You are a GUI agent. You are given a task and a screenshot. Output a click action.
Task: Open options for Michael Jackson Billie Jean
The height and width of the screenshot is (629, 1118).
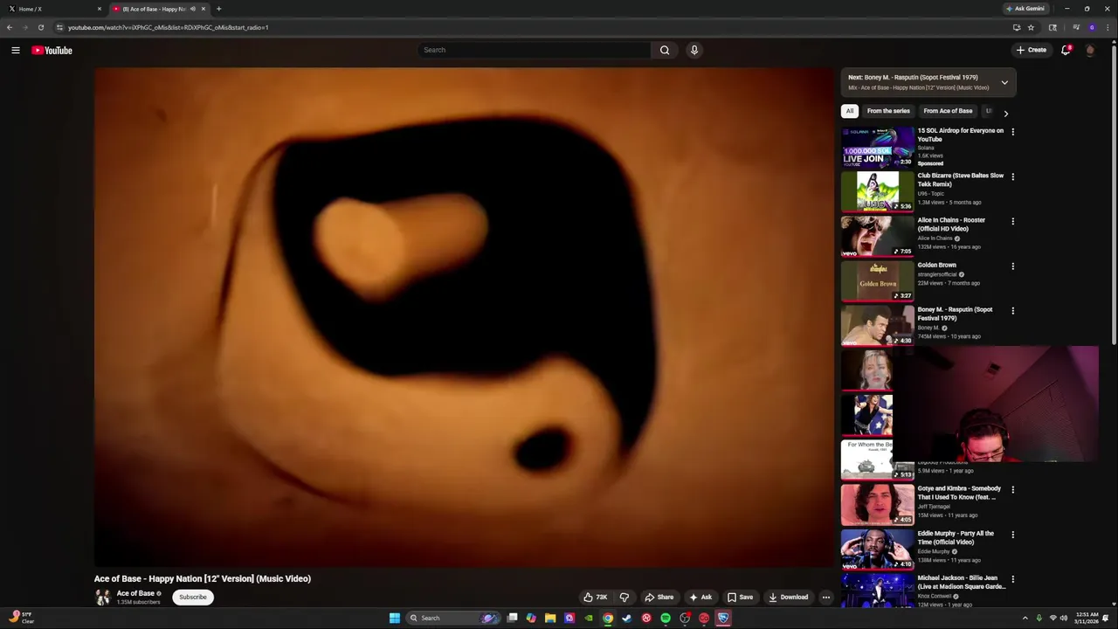(x=1013, y=578)
